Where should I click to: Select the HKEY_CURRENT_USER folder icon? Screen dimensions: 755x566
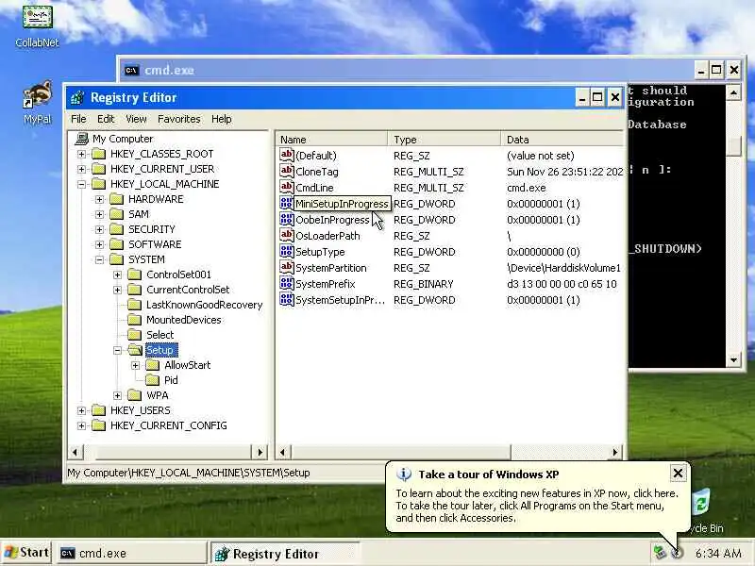[99, 169]
